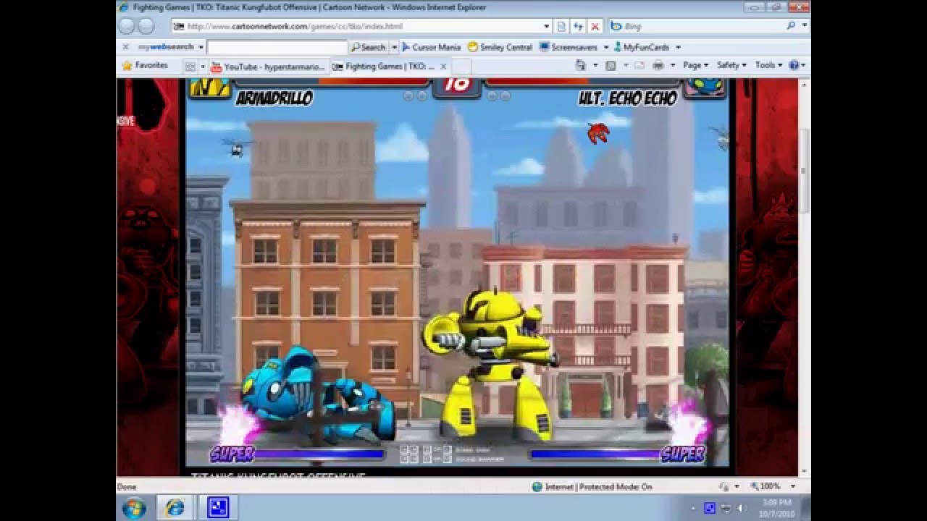
Task: Close the mywebsearch toolbar with its X
Action: tap(125, 47)
